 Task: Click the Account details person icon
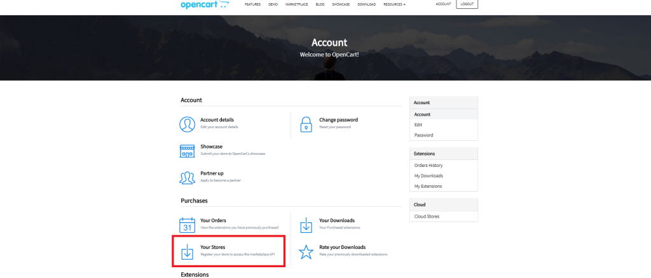(188, 124)
